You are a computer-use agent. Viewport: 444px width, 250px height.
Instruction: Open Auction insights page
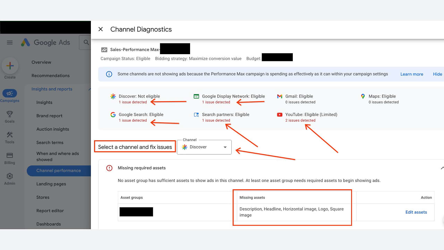click(53, 129)
